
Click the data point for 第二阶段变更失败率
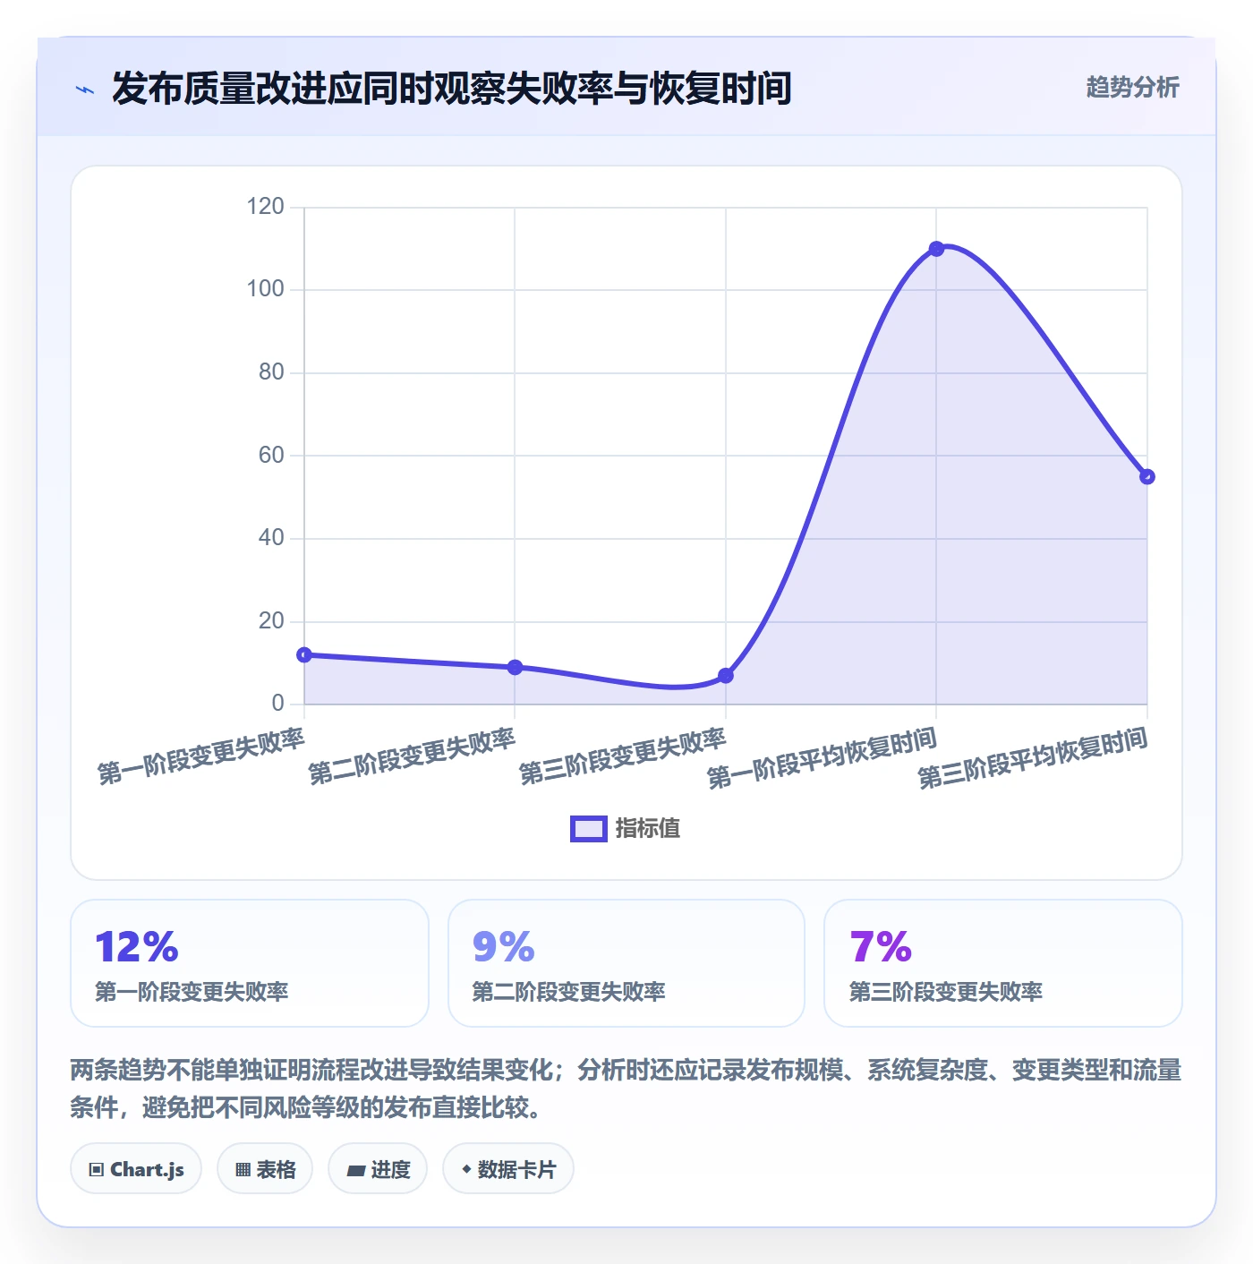point(515,668)
